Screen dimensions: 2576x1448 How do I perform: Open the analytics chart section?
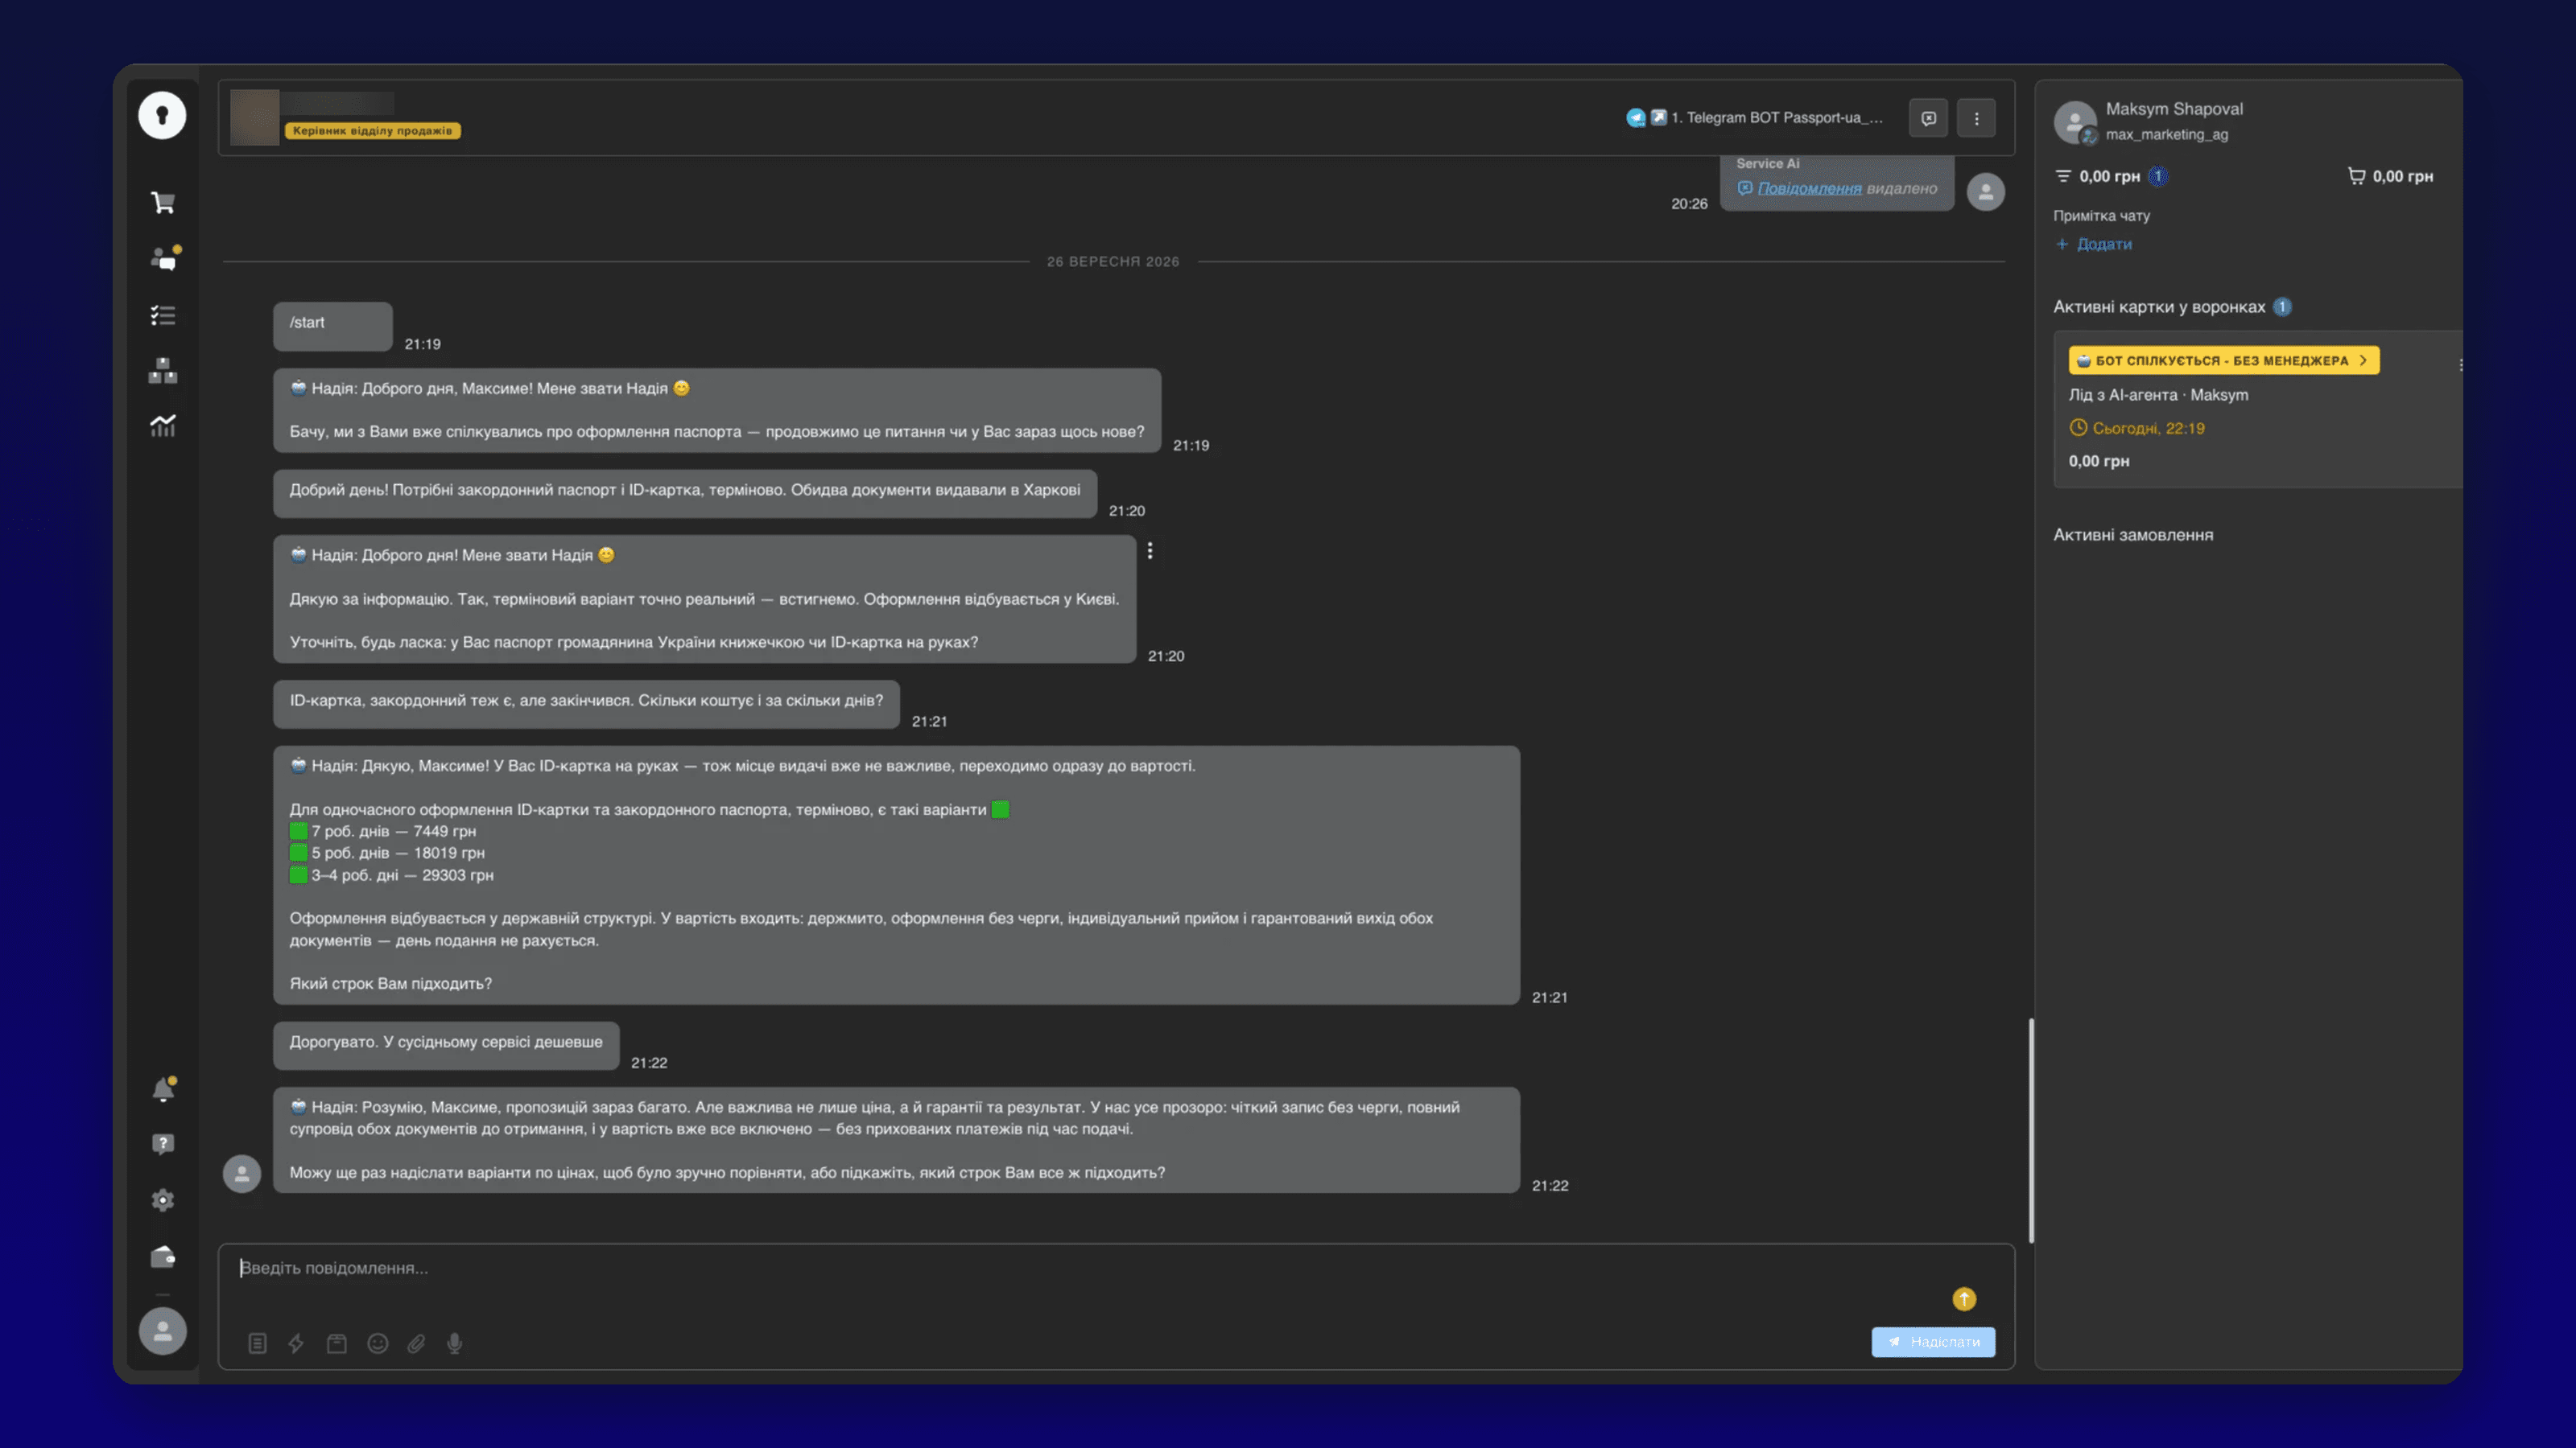[163, 426]
